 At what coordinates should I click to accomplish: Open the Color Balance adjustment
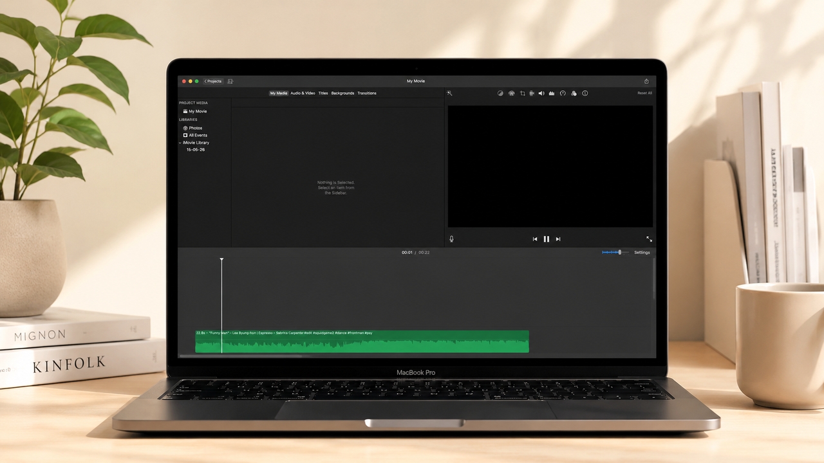[x=500, y=93]
